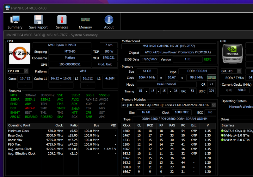Open the Summary toolbar icon
The width and height of the screenshot is (253, 177).
15,20
